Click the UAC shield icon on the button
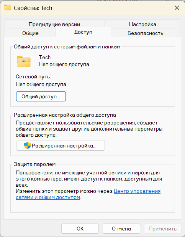The height and width of the screenshot is (237, 185). pyautogui.click(x=28, y=146)
